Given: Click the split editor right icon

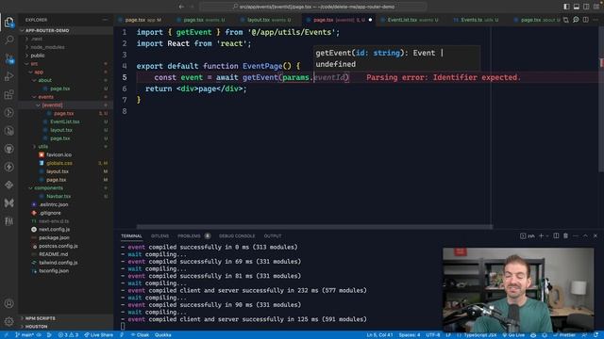Looking at the screenshot, I should (585, 20).
